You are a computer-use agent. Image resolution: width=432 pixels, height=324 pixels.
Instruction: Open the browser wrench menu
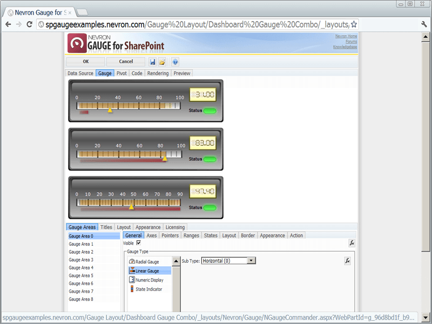click(x=424, y=24)
